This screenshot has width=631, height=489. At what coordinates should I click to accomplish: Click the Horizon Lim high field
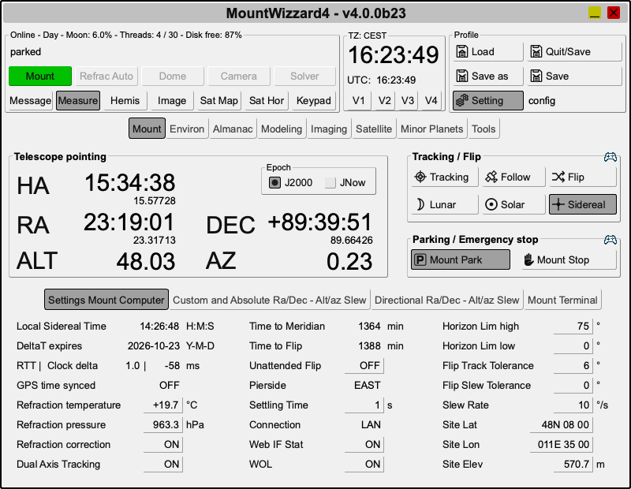coord(573,326)
